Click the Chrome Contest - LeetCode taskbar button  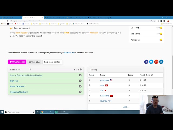(x=47, y=112)
